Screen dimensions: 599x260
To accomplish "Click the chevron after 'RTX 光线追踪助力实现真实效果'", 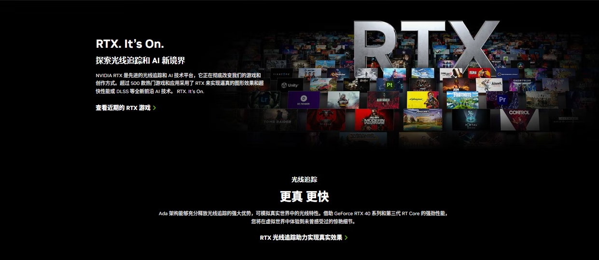I will (346, 237).
